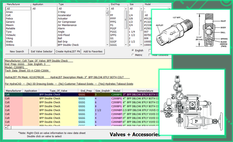Select the English units radio button
Screen dimensions: 233x142
[x=133, y=50]
